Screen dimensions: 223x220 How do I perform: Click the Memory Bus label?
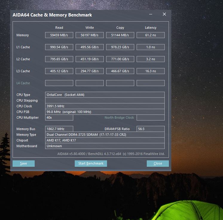pyautogui.click(x=26, y=129)
